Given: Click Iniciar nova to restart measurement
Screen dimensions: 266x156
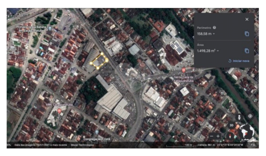Looking at the screenshot, I should coord(239,61).
